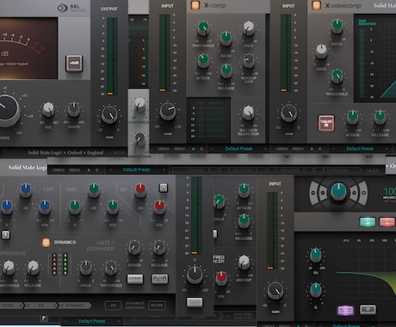Click the X-valvecomp input Gain knob
This screenshot has height=327, width=396.
point(289,113)
